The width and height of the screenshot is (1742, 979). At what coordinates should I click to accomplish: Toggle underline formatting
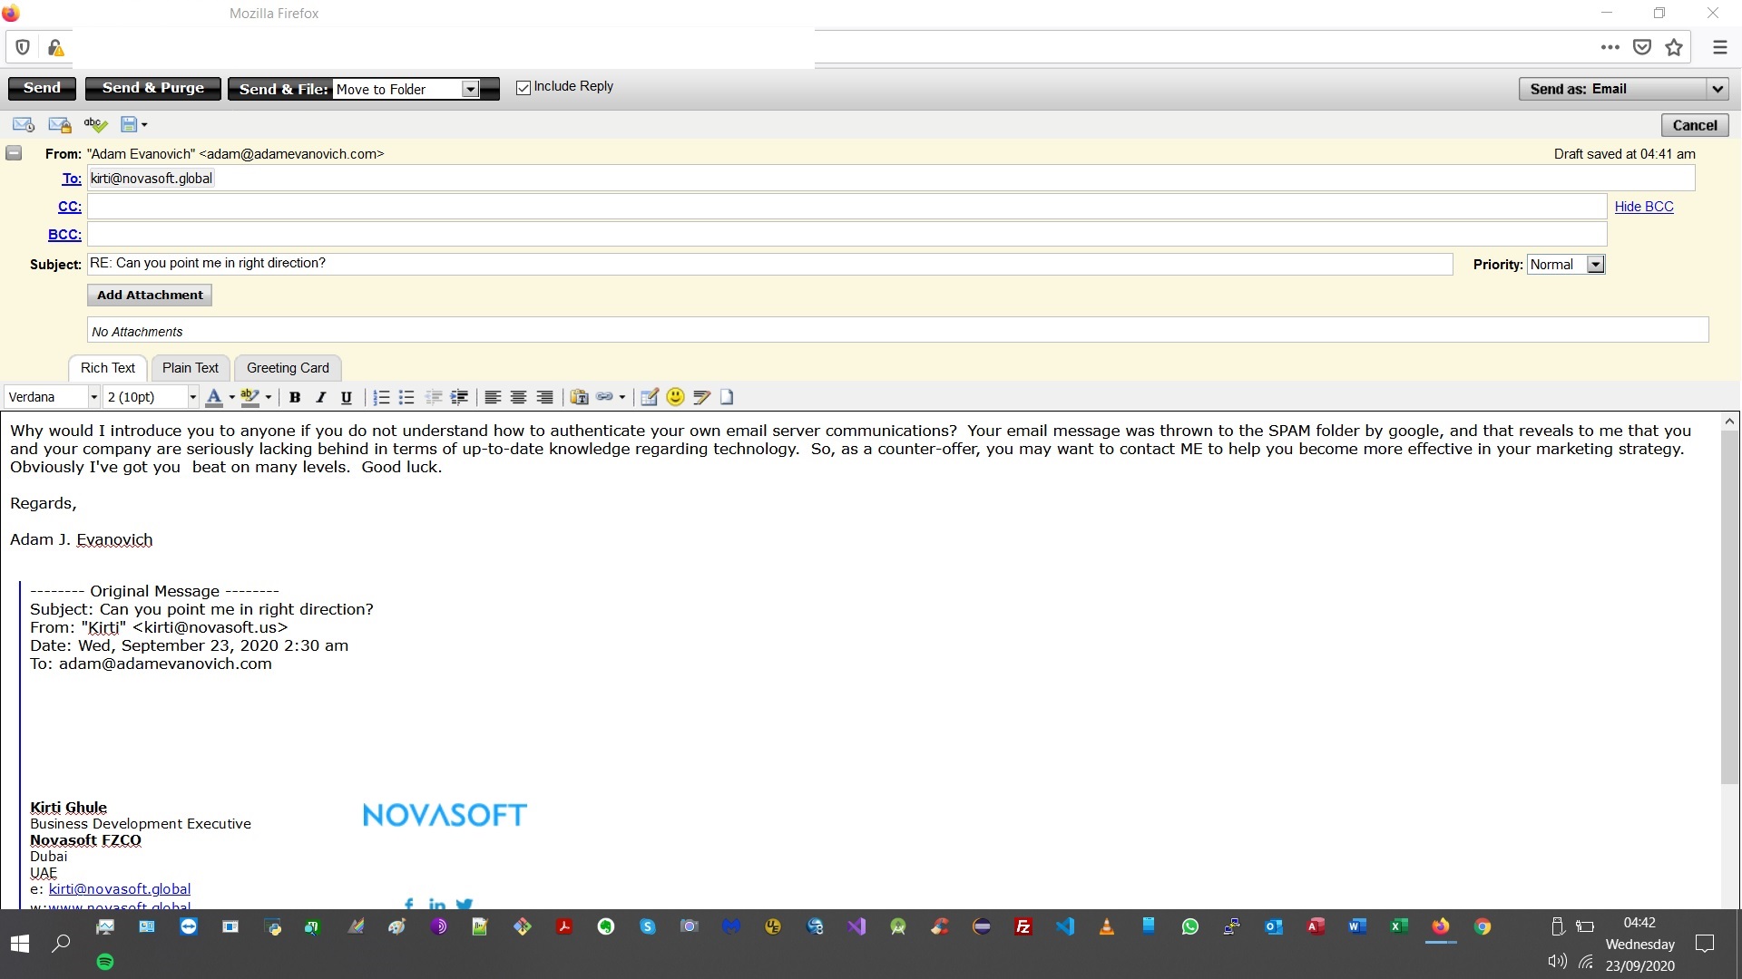point(346,397)
